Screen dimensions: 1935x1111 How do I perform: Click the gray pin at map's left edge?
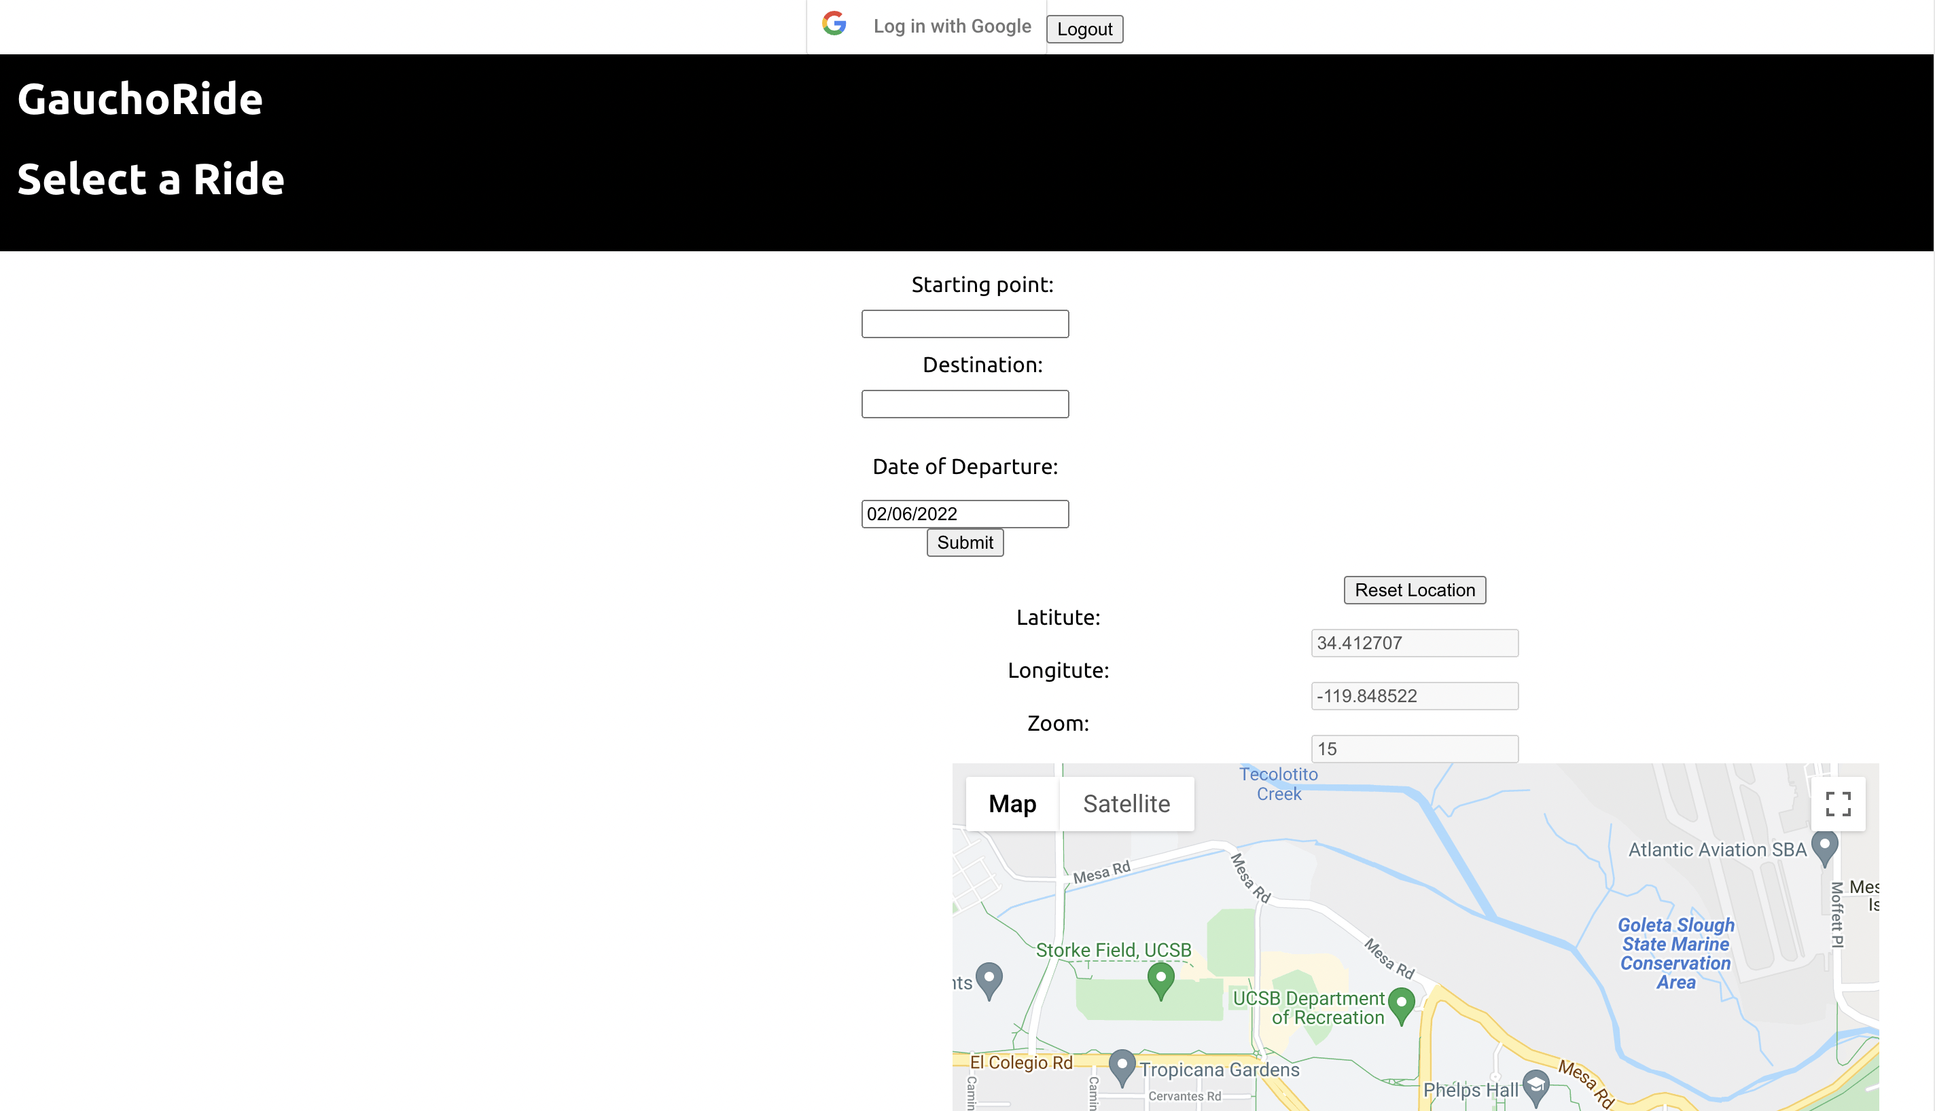point(989,979)
